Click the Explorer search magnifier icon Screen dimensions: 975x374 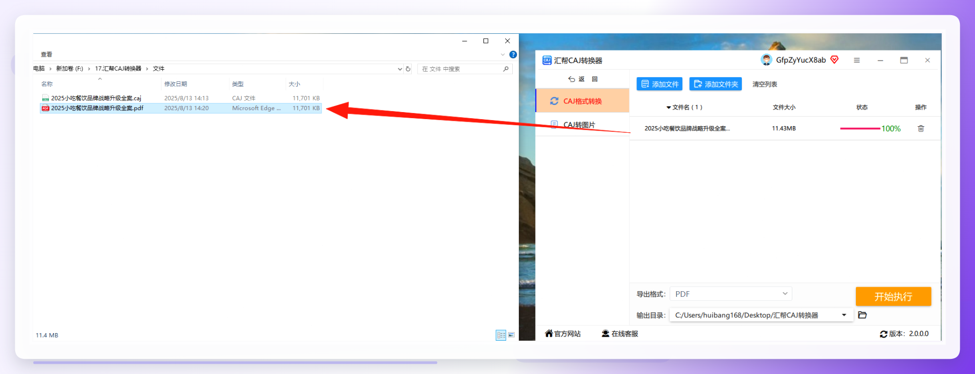506,69
